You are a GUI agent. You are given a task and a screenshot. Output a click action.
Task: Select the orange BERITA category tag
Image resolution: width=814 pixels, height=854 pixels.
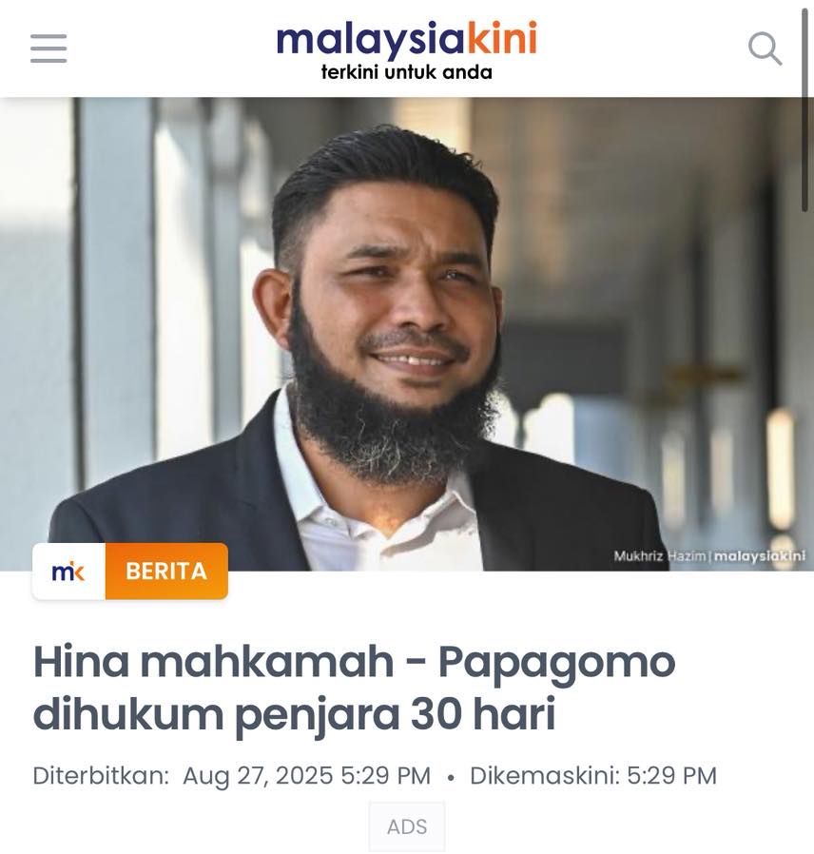(x=166, y=572)
